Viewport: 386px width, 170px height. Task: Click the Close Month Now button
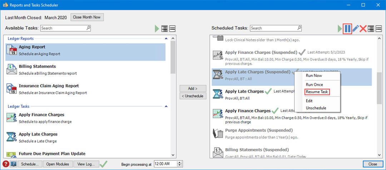click(88, 17)
